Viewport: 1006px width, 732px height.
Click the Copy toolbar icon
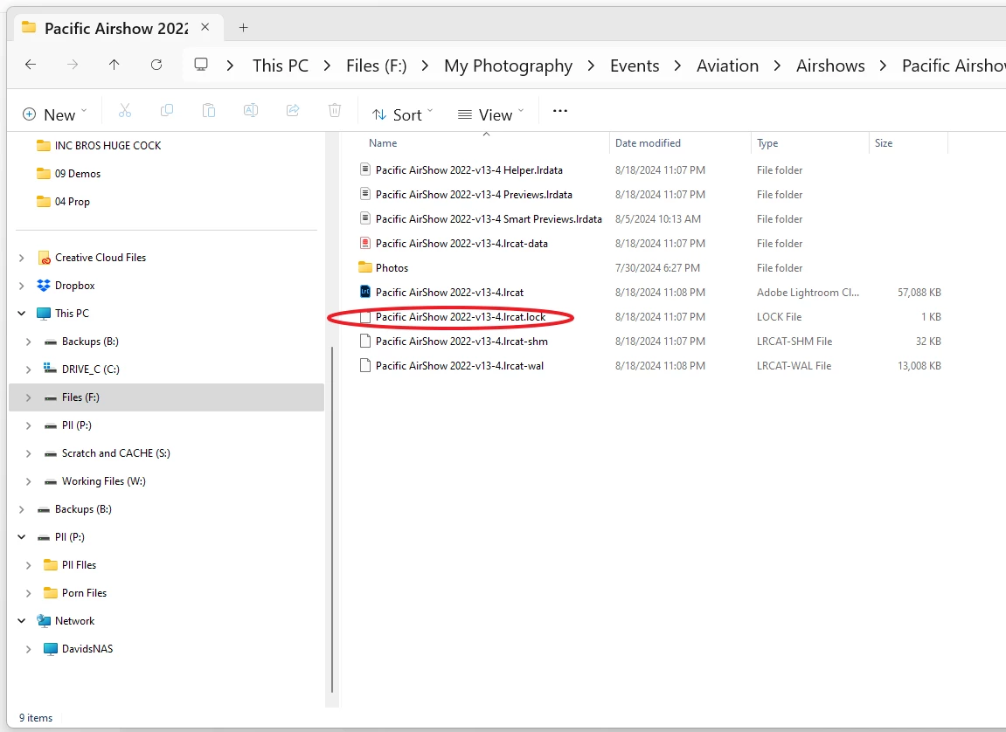pos(167,110)
